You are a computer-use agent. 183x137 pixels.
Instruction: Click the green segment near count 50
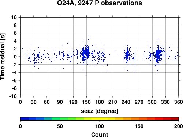60,118
